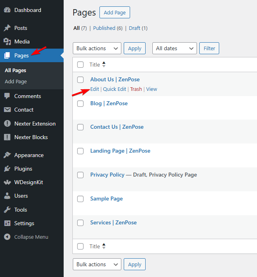Show the All (7) pages filter
This screenshot has width=257, height=277.
click(x=80, y=28)
